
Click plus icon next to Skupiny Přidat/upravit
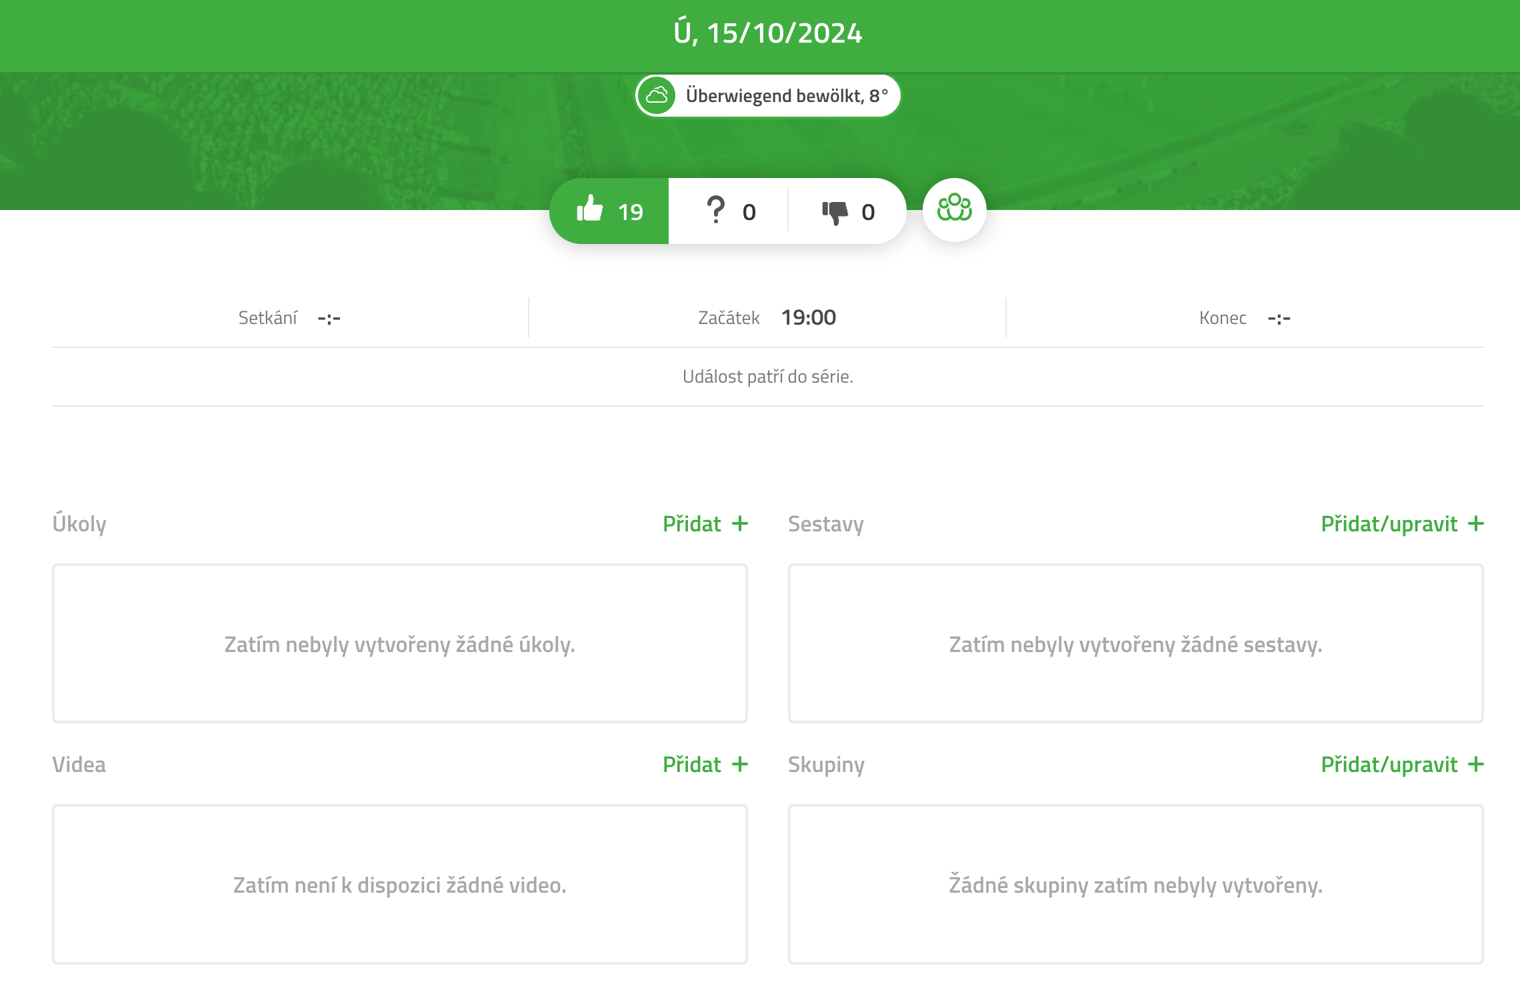tap(1476, 764)
